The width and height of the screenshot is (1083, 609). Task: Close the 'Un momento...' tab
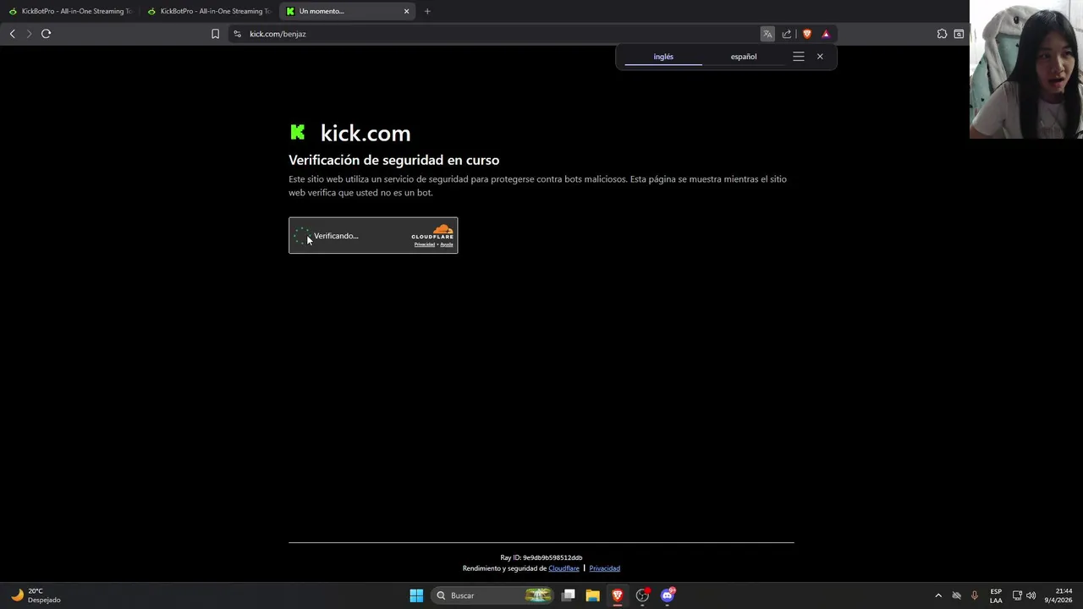coord(406,11)
